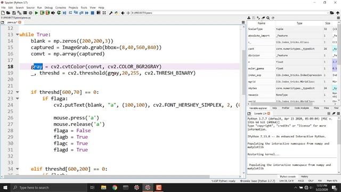Image resolution: width=341 pixels, height=192 pixels.
Task: Open the Debug menu
Action: 48,7
